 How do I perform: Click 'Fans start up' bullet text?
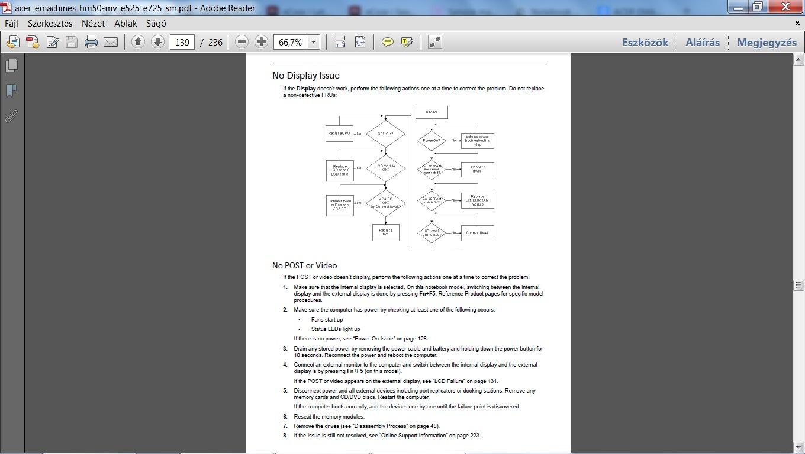pyautogui.click(x=327, y=320)
